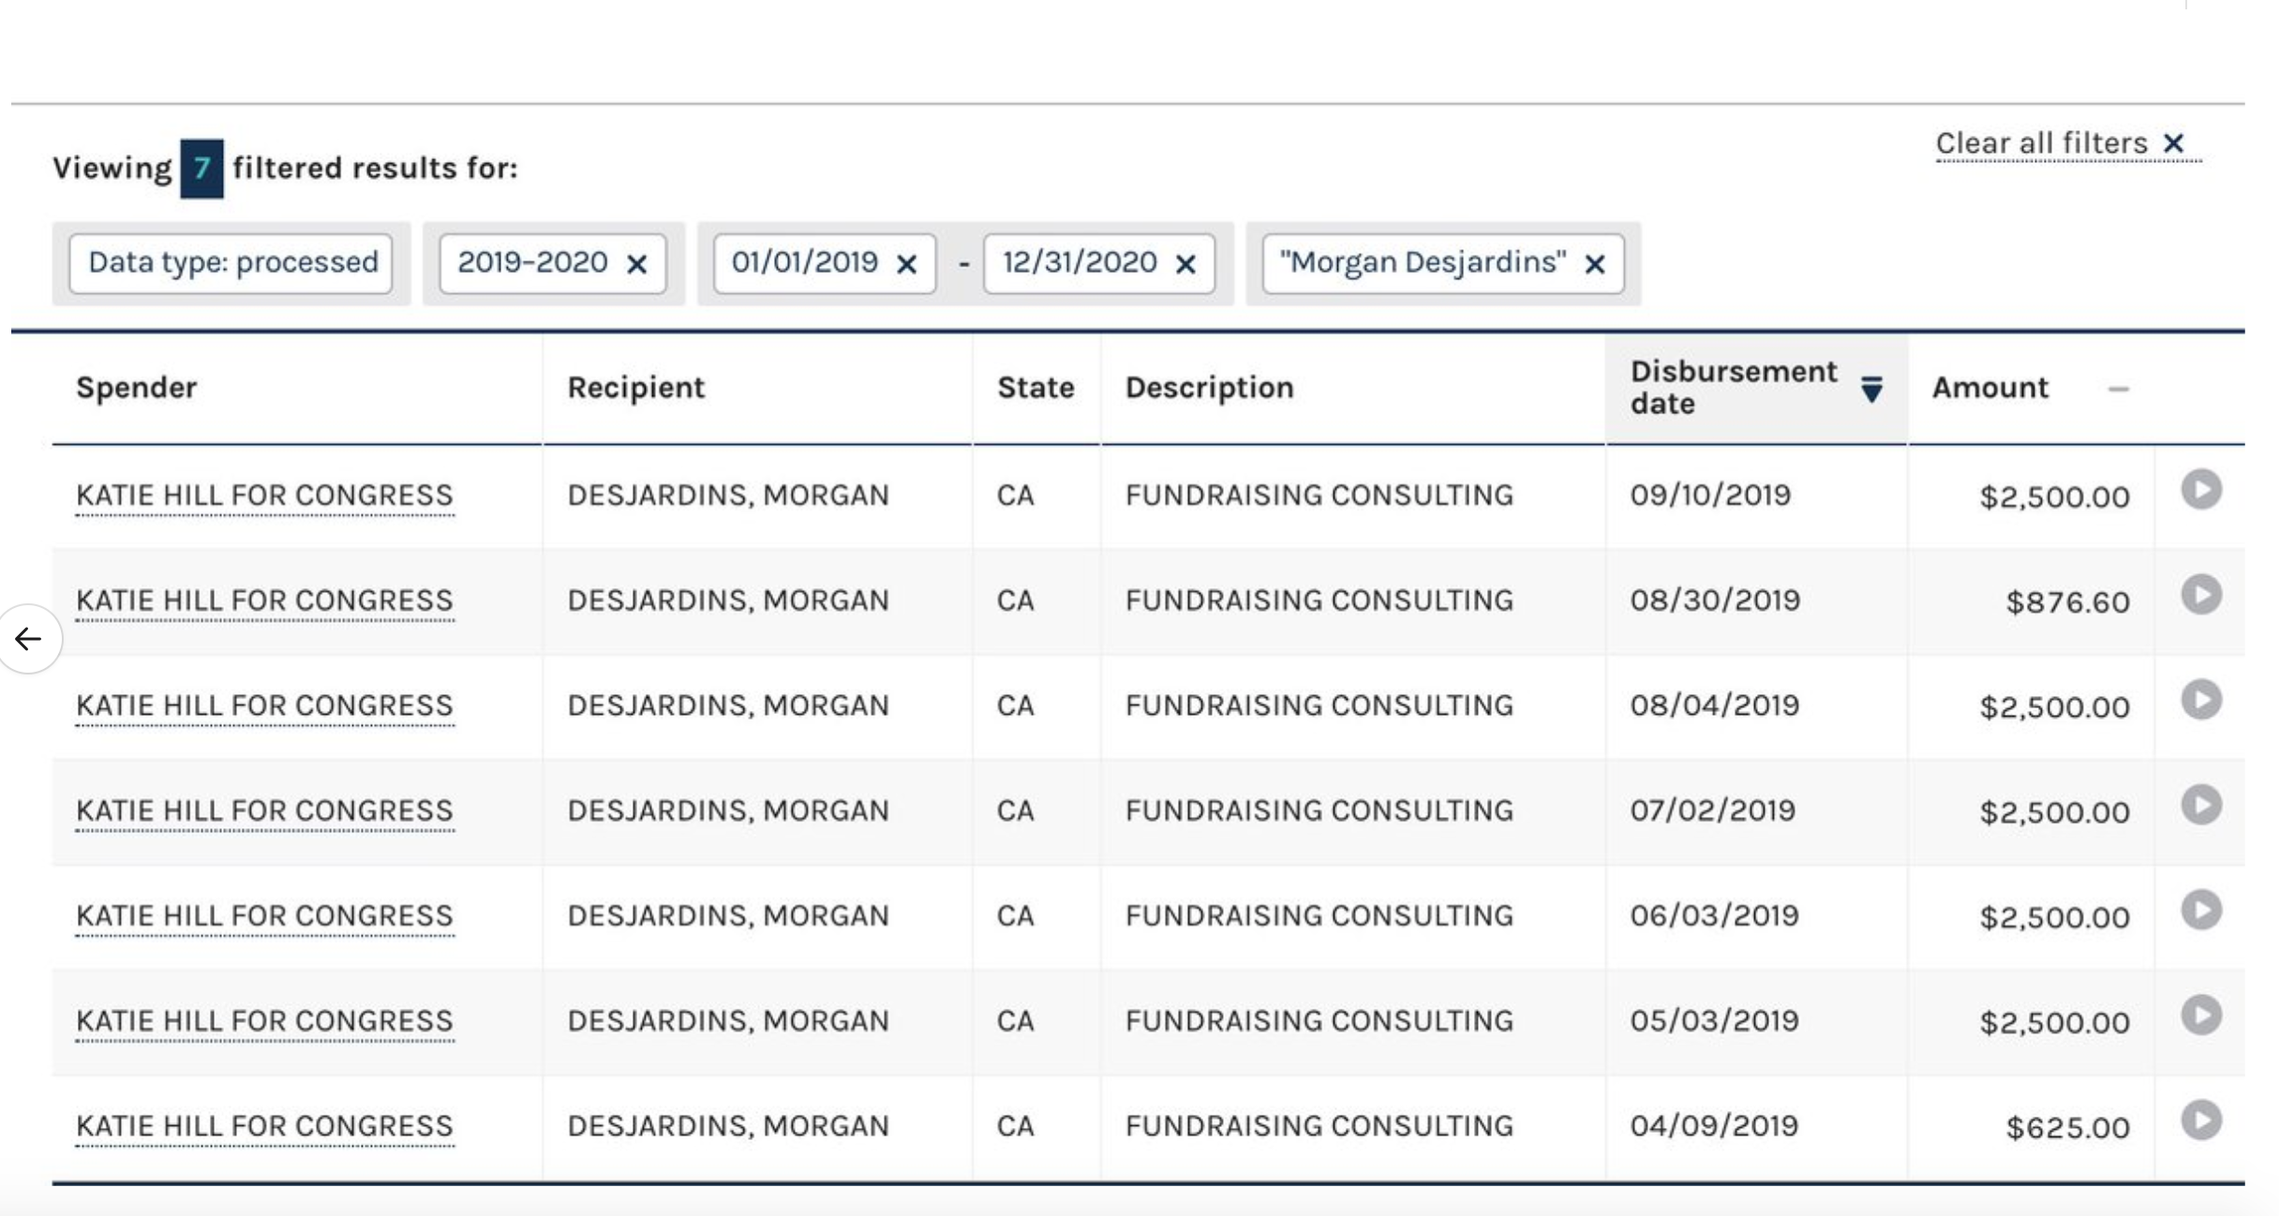Screen dimensions: 2279x1216
Task: Click the Data type: processed filter tag
Action: click(232, 262)
